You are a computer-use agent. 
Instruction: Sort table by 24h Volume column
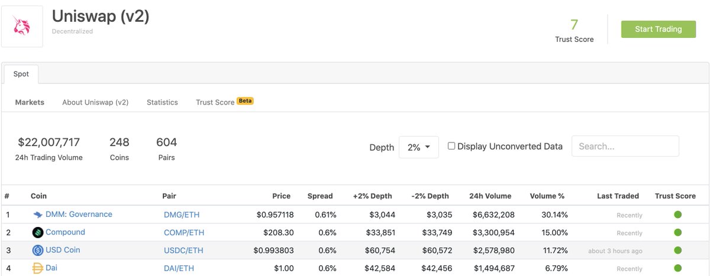[x=490, y=196]
